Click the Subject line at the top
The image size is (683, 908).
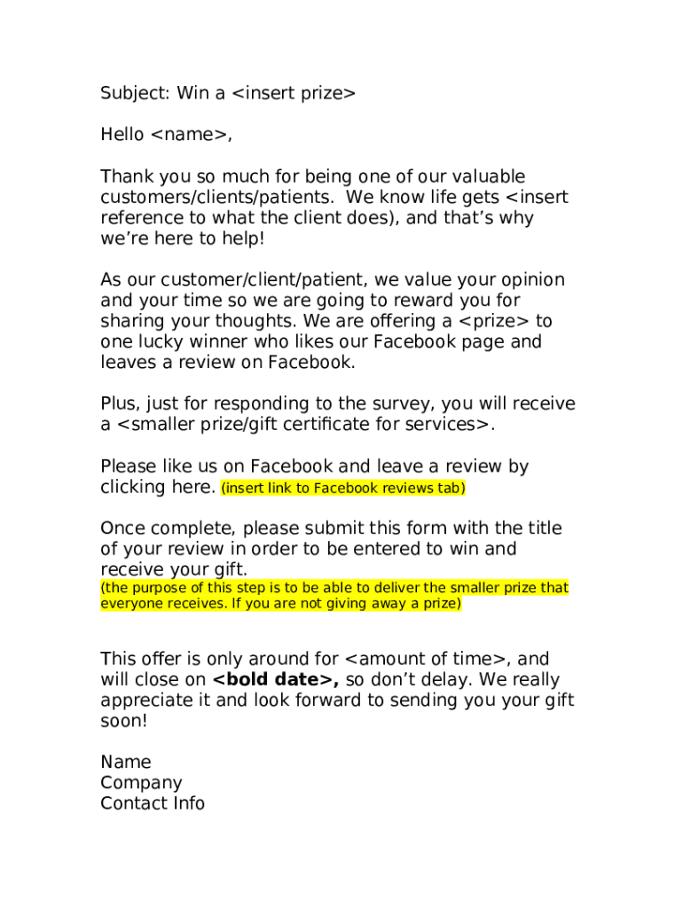click(x=227, y=93)
